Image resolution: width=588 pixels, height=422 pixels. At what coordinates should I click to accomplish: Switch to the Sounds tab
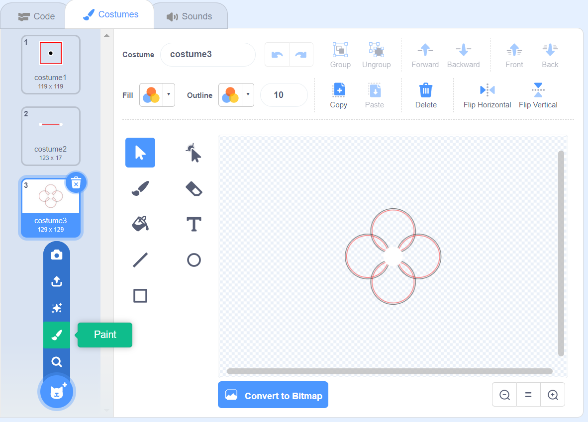pos(190,16)
